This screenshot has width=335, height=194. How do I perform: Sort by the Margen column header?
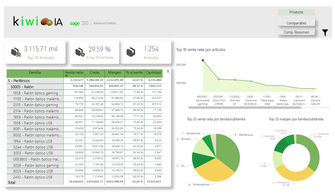click(x=114, y=72)
